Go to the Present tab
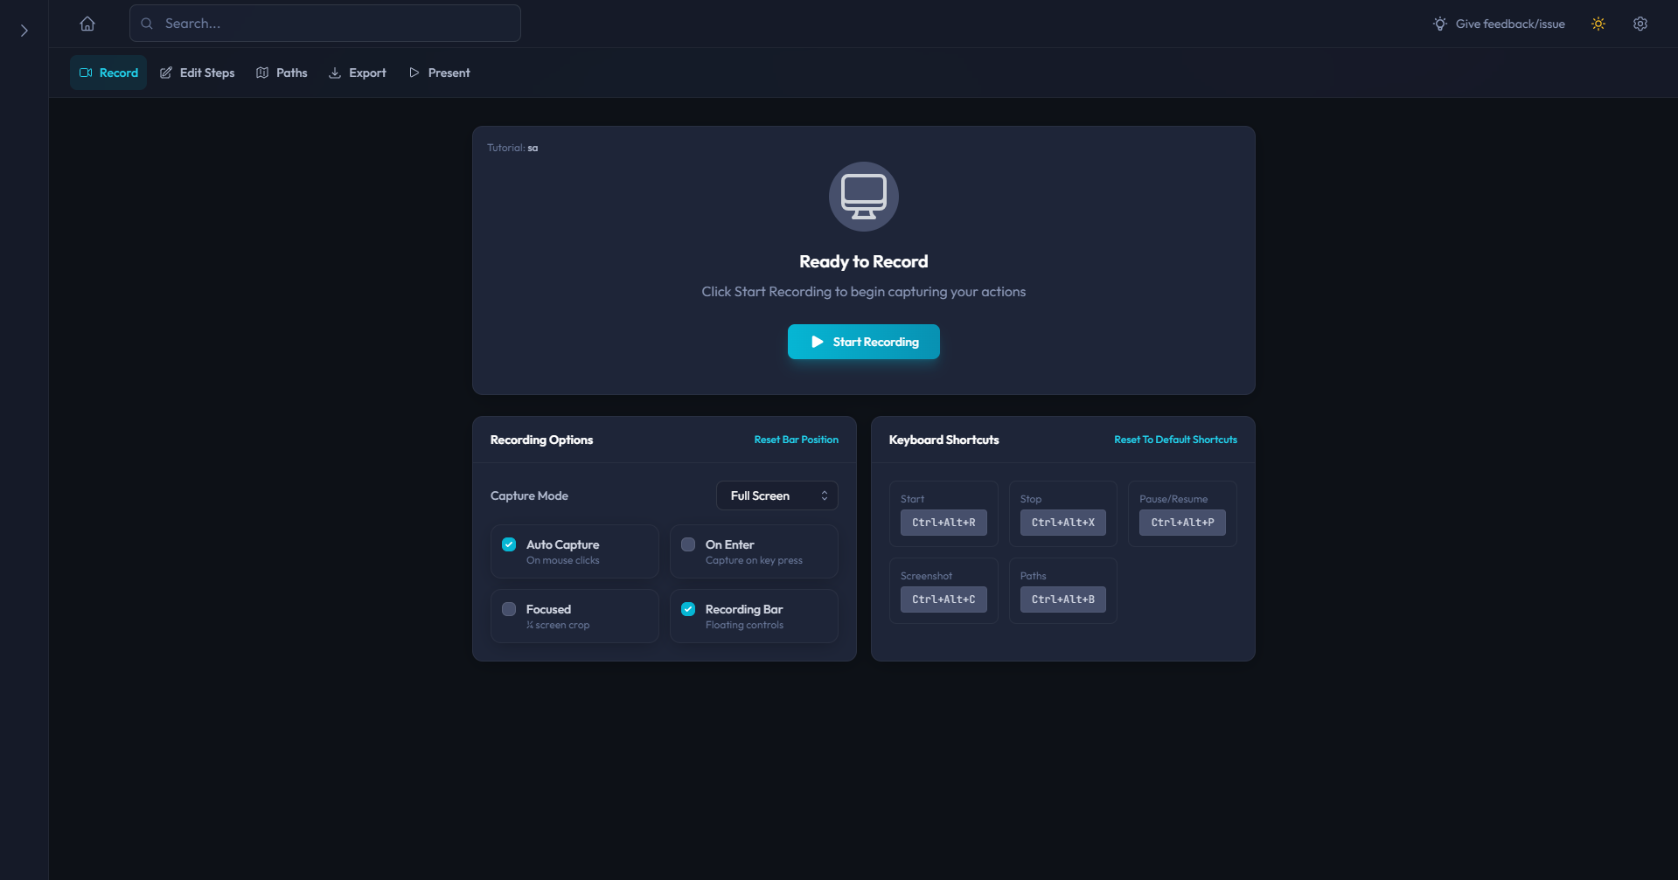Screen dimensions: 1678x880 (440, 73)
